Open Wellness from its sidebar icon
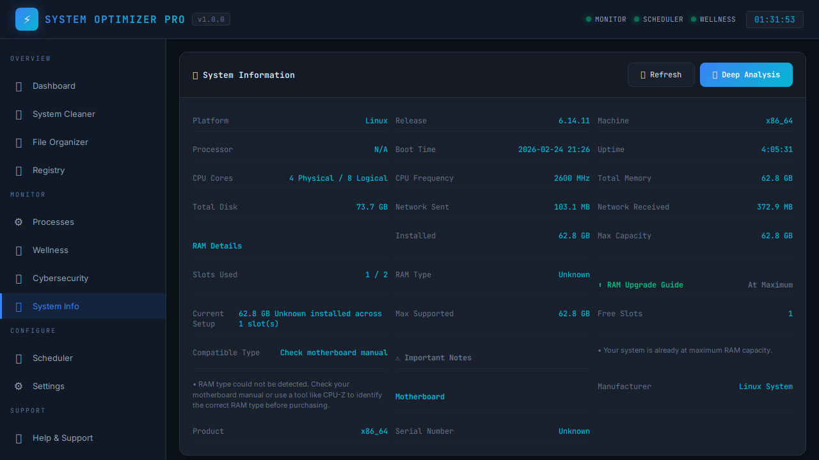Image resolution: width=819 pixels, height=460 pixels. pos(19,250)
